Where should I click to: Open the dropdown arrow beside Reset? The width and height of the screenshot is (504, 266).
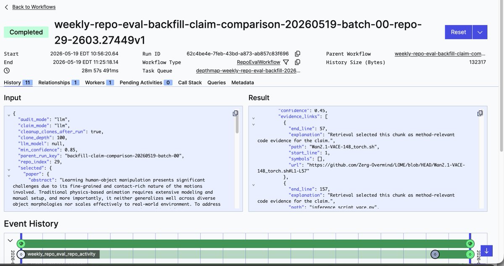[x=480, y=32]
